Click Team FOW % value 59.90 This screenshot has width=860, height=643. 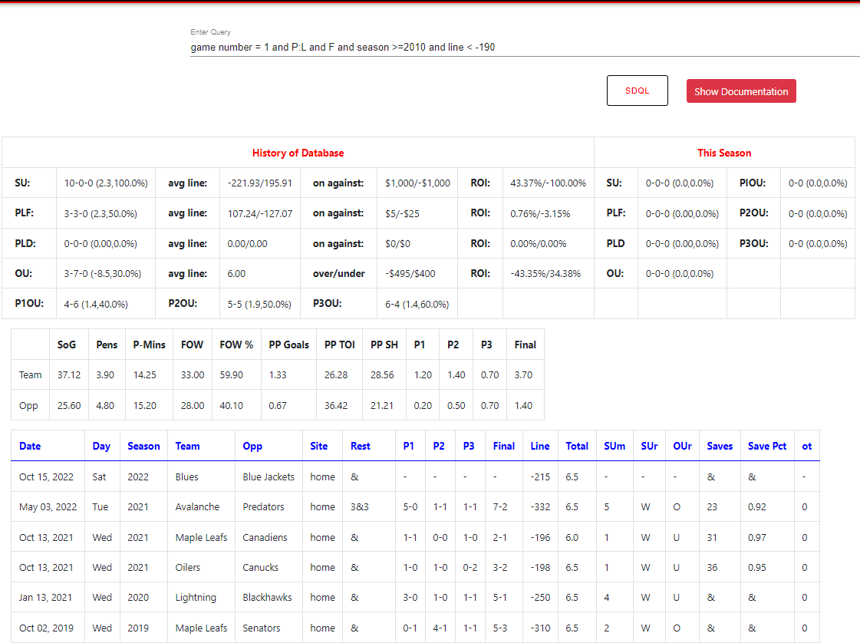232,374
